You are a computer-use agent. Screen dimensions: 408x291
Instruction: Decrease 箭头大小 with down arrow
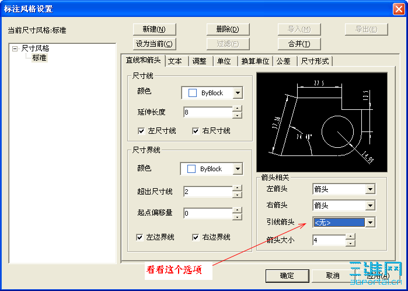350,243
